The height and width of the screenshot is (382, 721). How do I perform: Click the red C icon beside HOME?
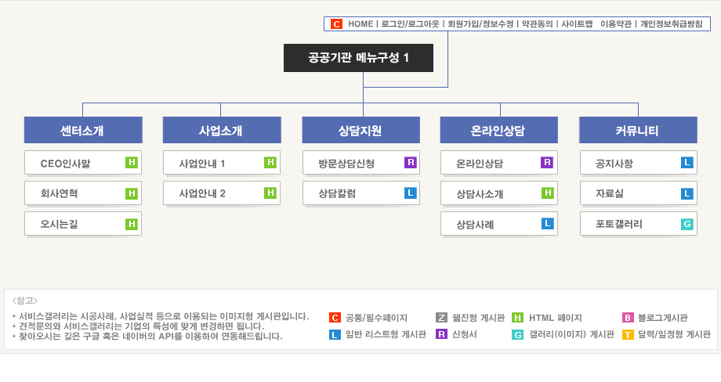pyautogui.click(x=336, y=24)
